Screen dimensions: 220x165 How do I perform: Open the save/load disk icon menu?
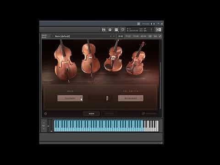[104, 30]
